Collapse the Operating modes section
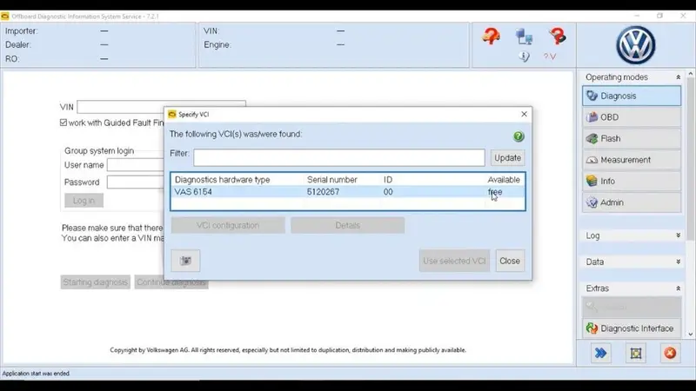Image resolution: width=696 pixels, height=391 pixels. (678, 77)
